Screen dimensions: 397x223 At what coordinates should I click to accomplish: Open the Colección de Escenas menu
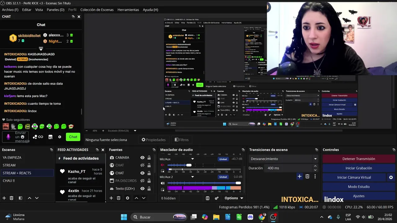click(97, 10)
